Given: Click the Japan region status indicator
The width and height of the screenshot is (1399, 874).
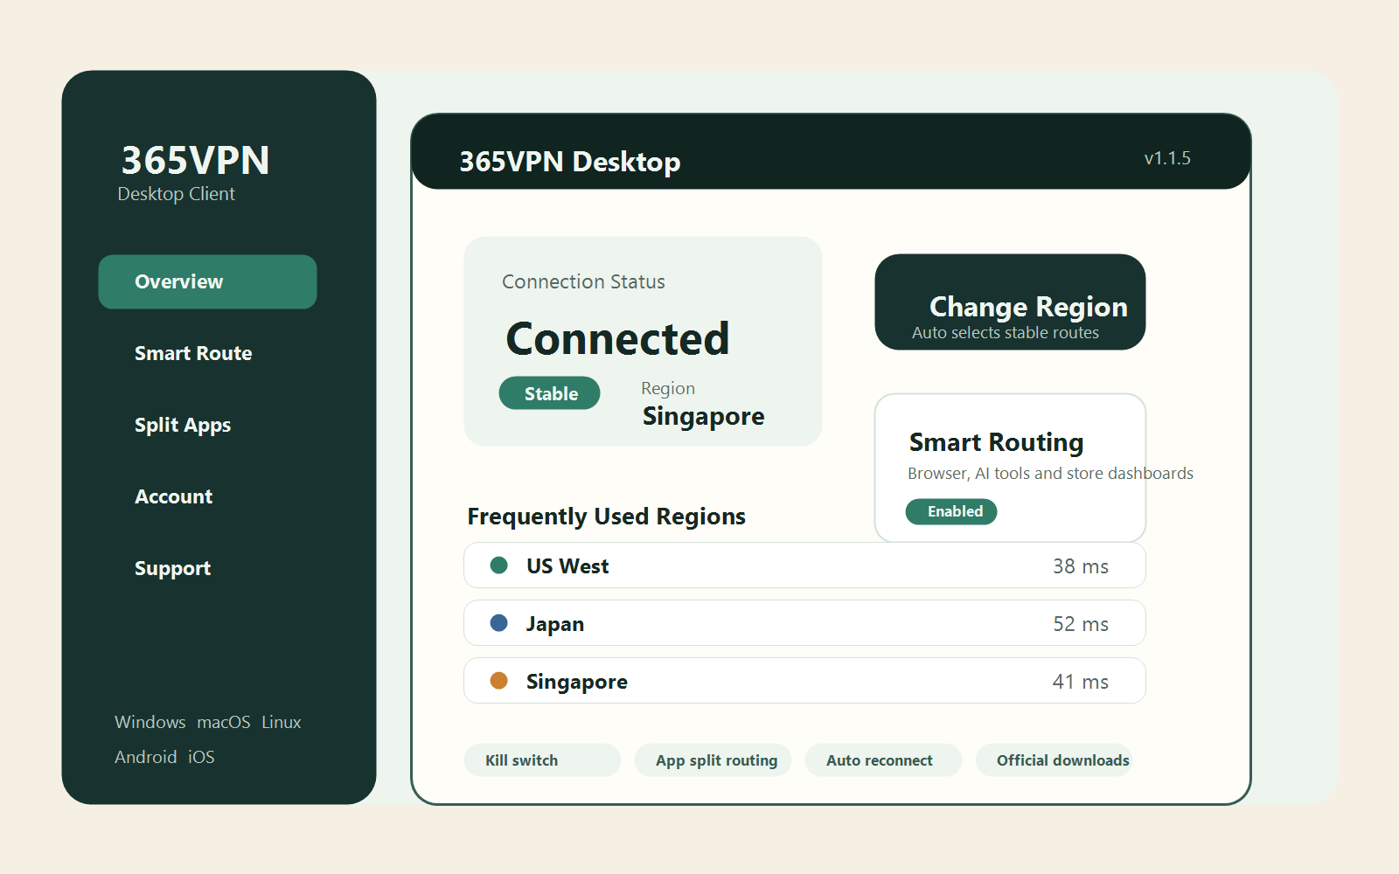Looking at the screenshot, I should (499, 623).
